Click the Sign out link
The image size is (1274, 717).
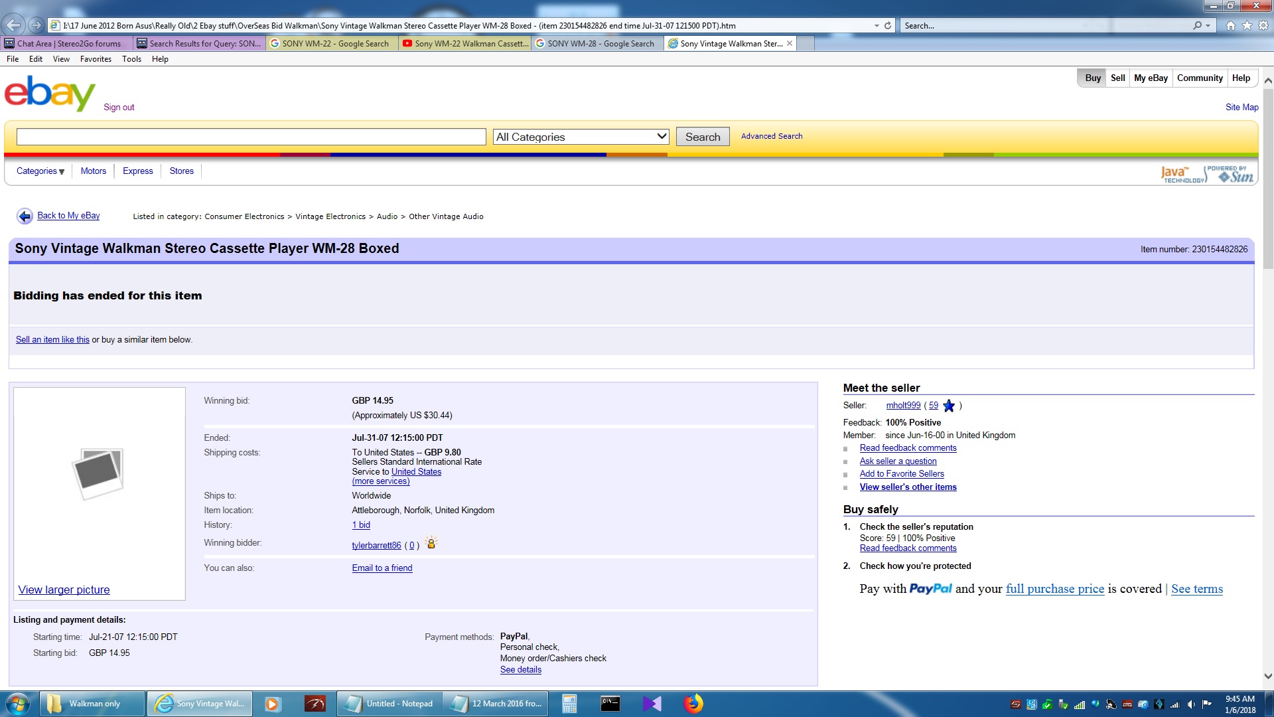pos(119,108)
